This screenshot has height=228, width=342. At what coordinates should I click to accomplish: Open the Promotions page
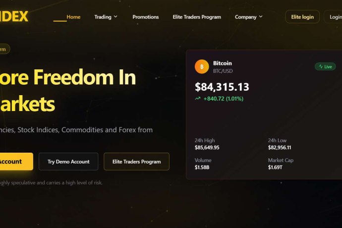[146, 17]
